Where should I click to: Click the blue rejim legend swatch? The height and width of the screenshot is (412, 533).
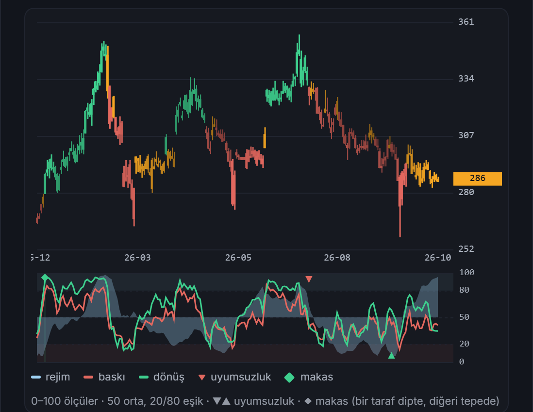pyautogui.click(x=36, y=378)
